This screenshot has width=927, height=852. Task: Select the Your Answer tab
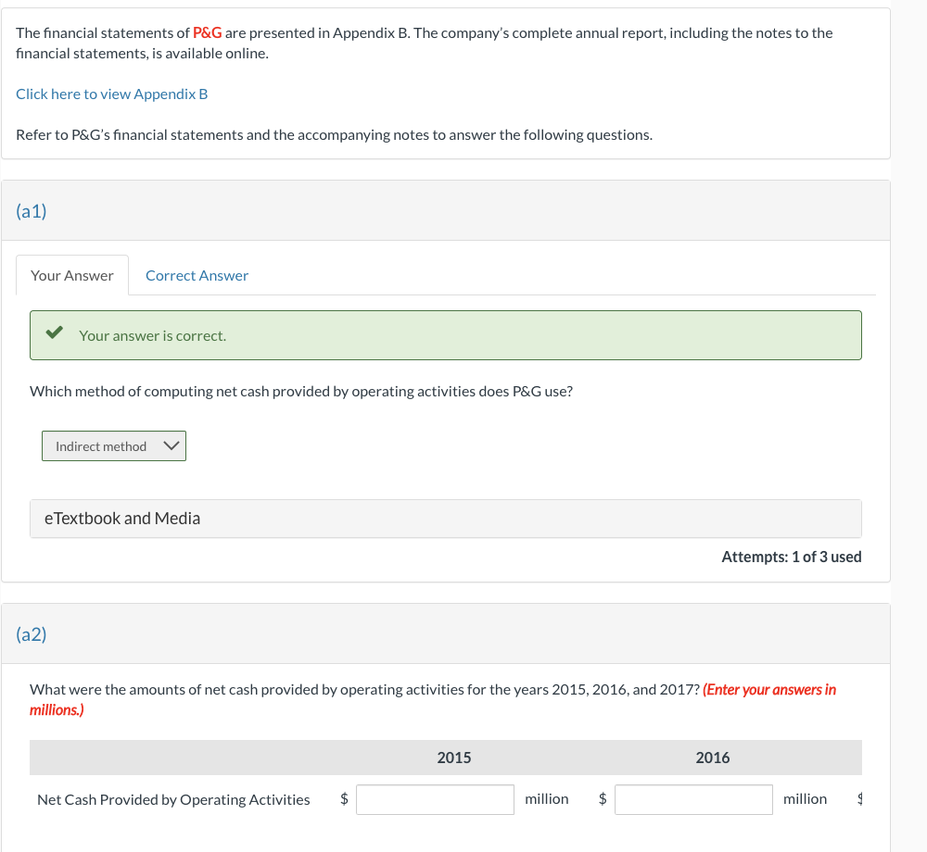pos(70,275)
